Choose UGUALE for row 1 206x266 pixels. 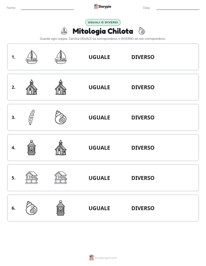coord(99,57)
